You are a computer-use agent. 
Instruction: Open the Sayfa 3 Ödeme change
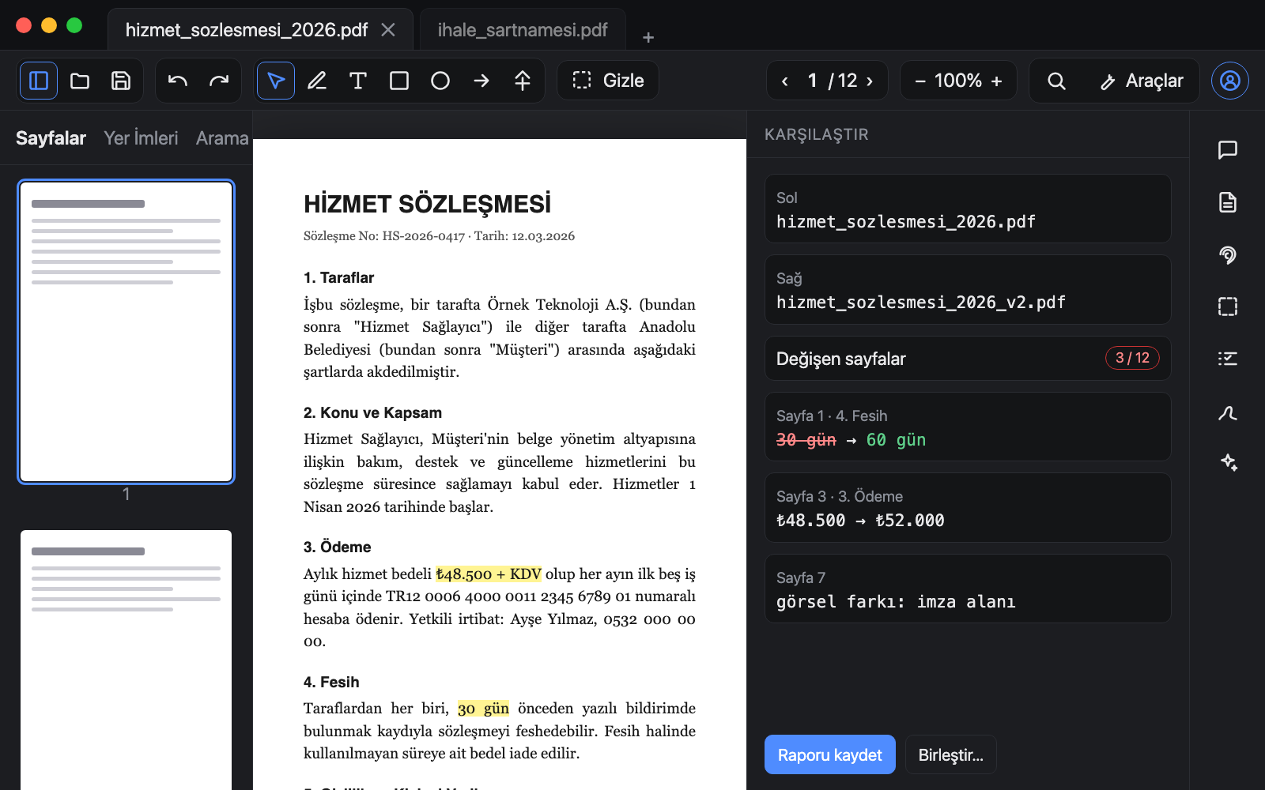point(968,507)
